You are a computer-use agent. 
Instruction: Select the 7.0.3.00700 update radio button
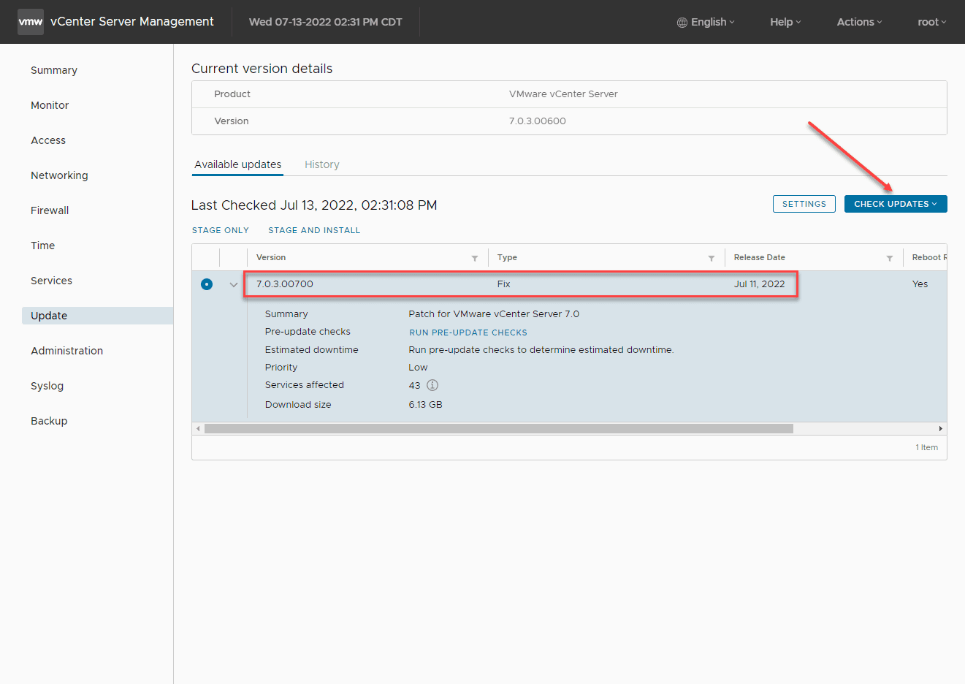pyautogui.click(x=207, y=284)
